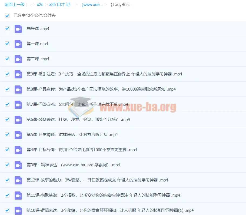Select the video icon for 第9课-吸引注意

click(18, 74)
